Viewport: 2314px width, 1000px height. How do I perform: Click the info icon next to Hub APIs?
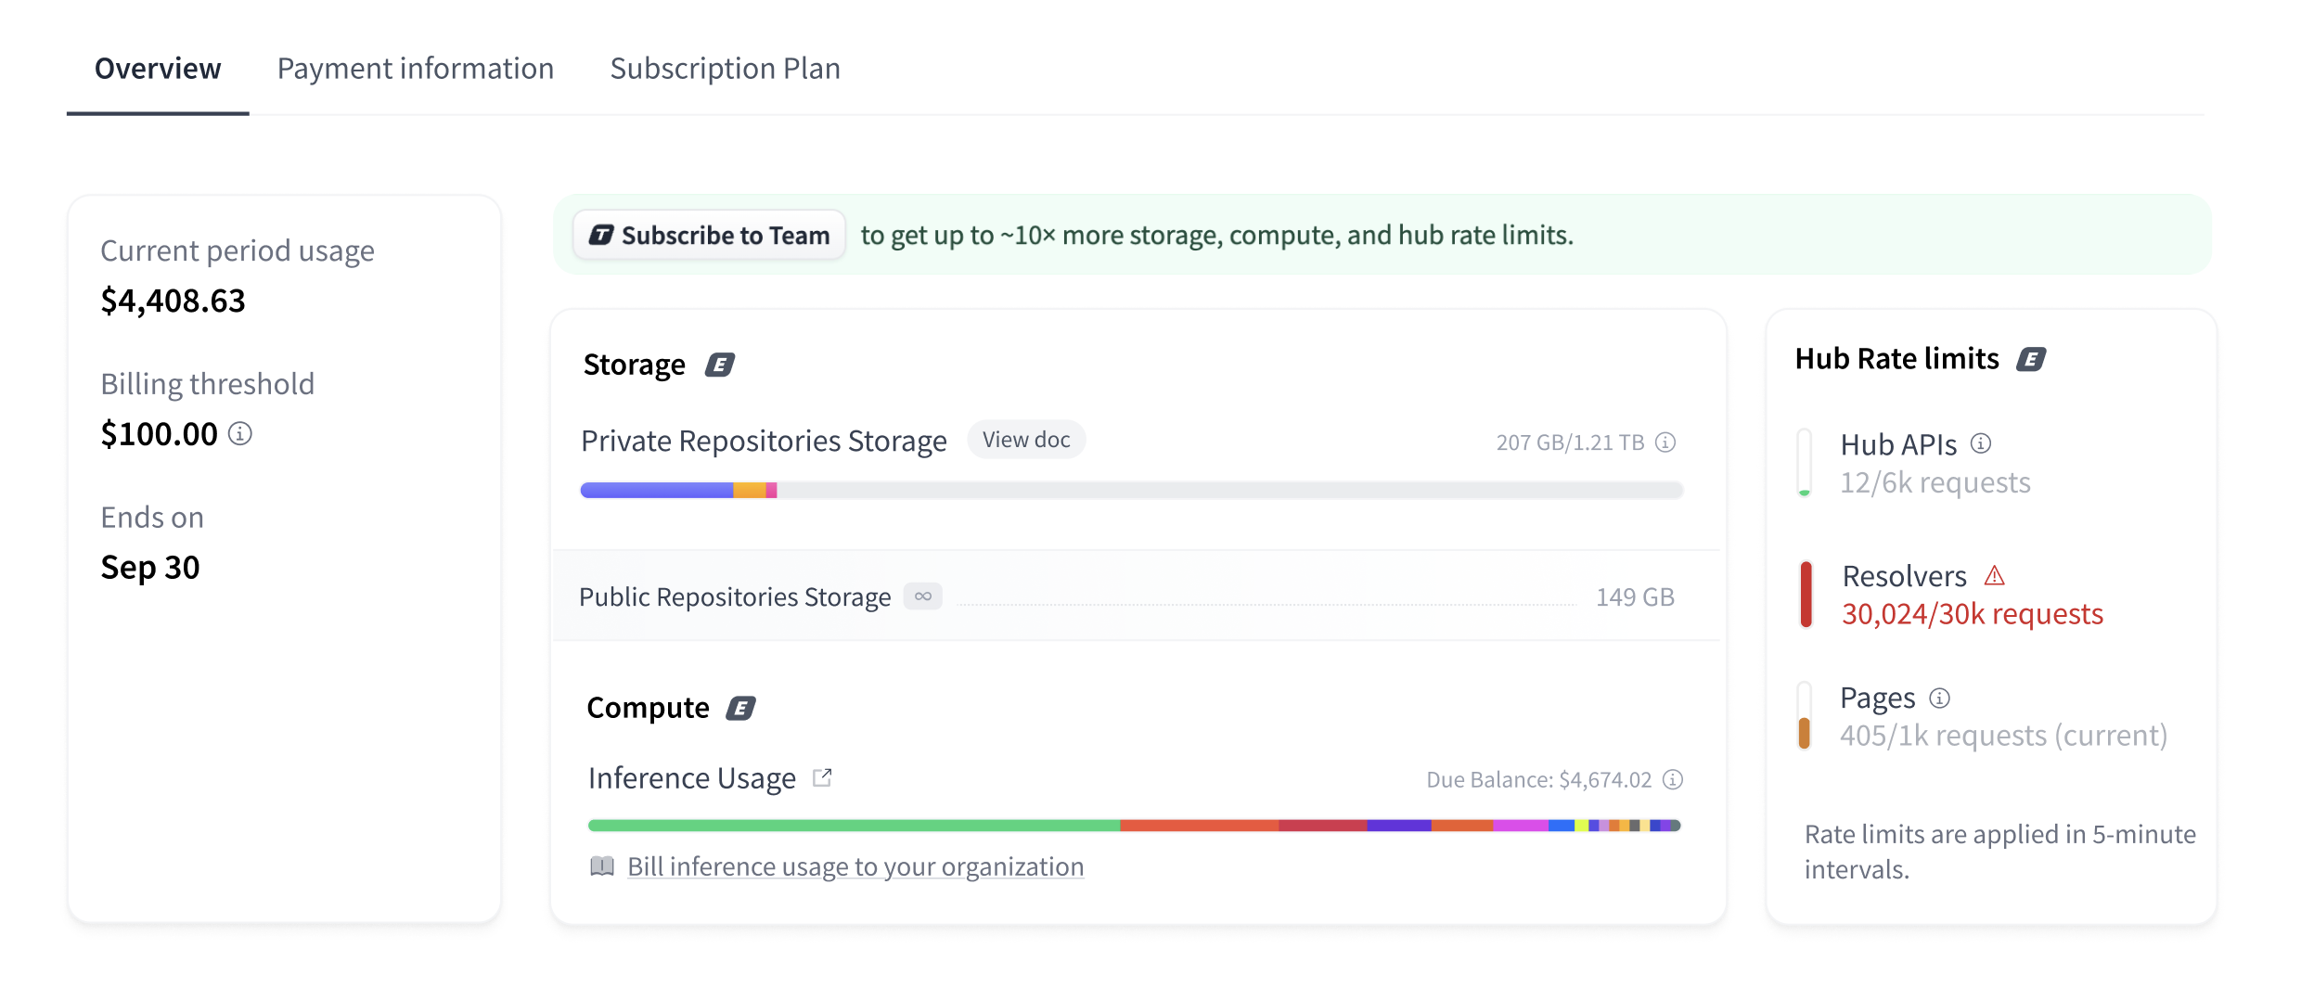pyautogui.click(x=1982, y=444)
